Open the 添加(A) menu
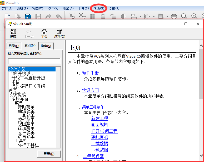The height and width of the screenshot is (162, 204). 68,8
